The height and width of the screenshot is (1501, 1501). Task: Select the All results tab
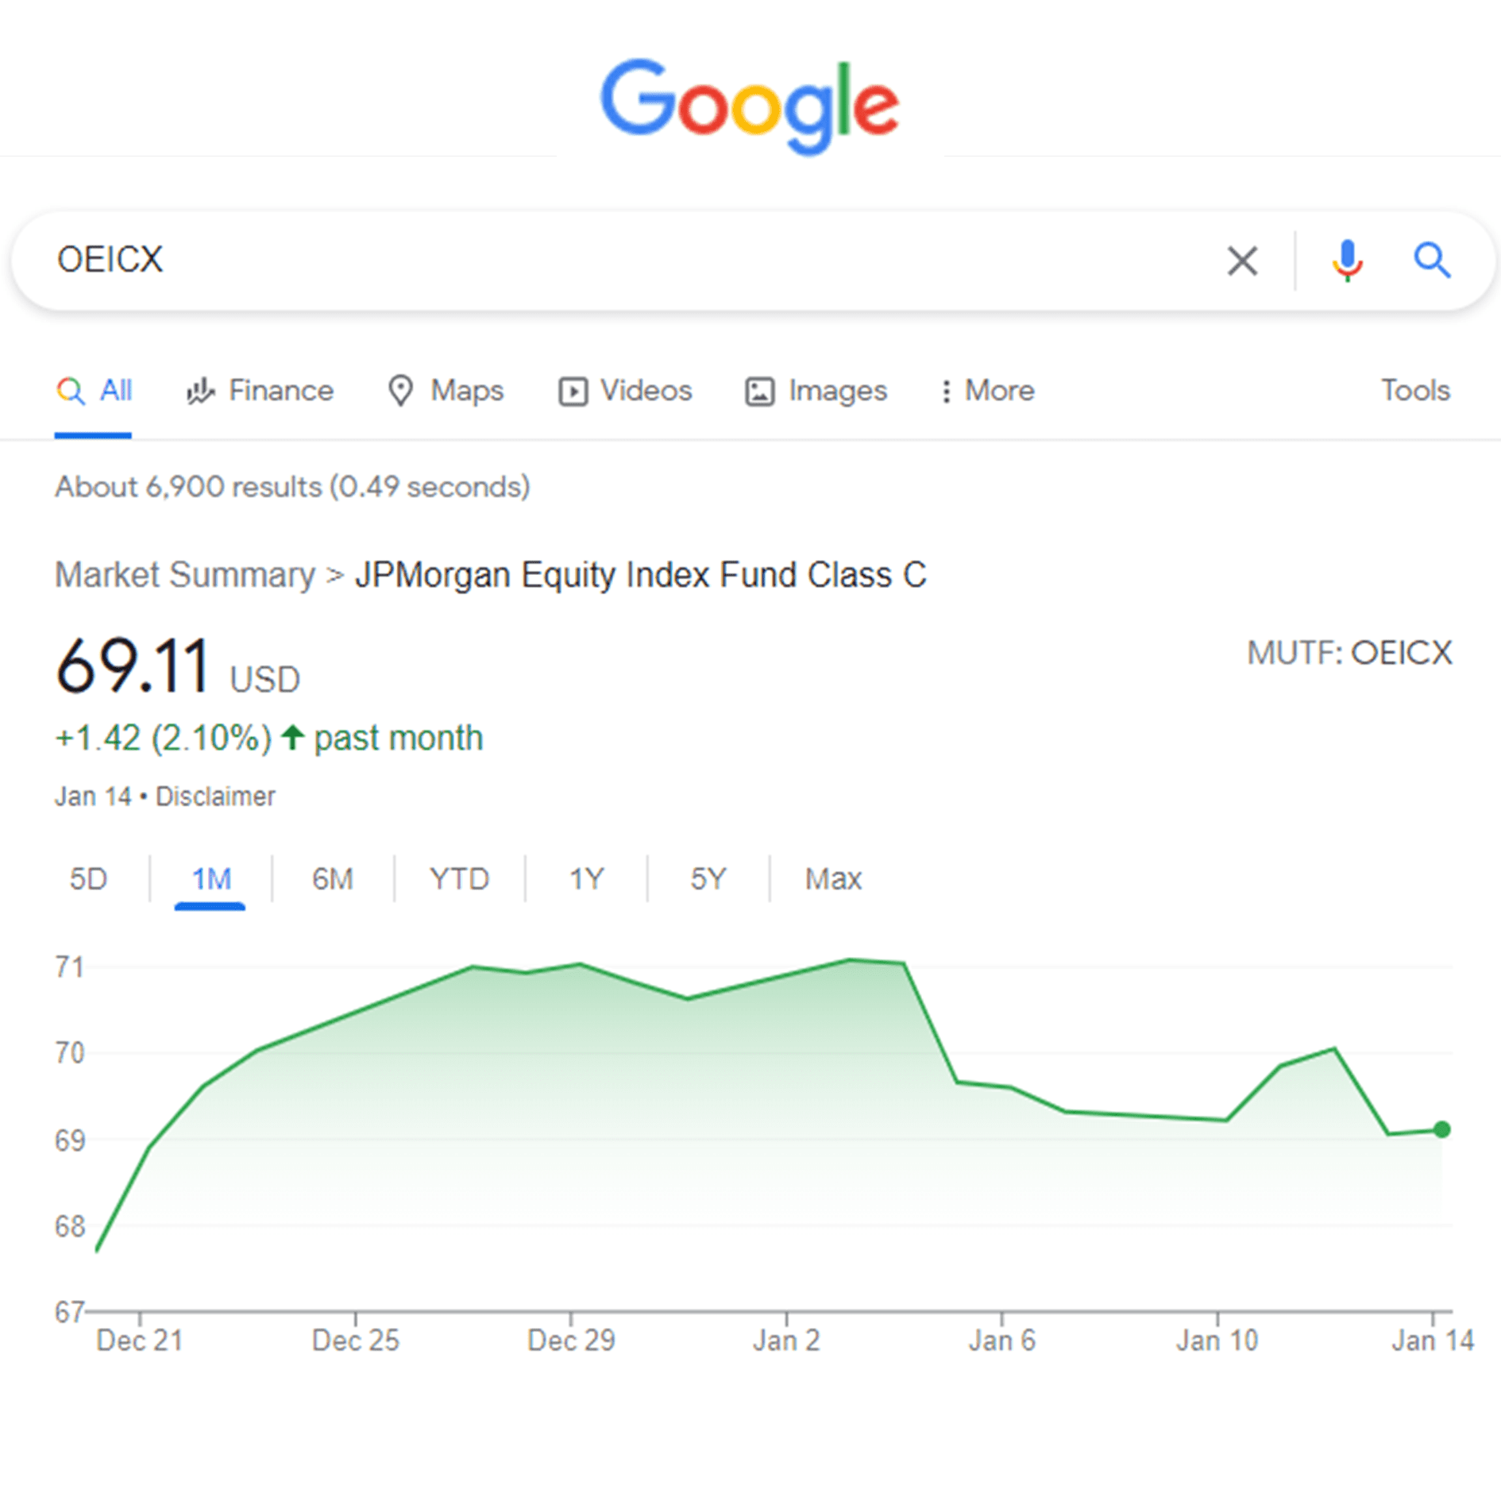pos(94,391)
